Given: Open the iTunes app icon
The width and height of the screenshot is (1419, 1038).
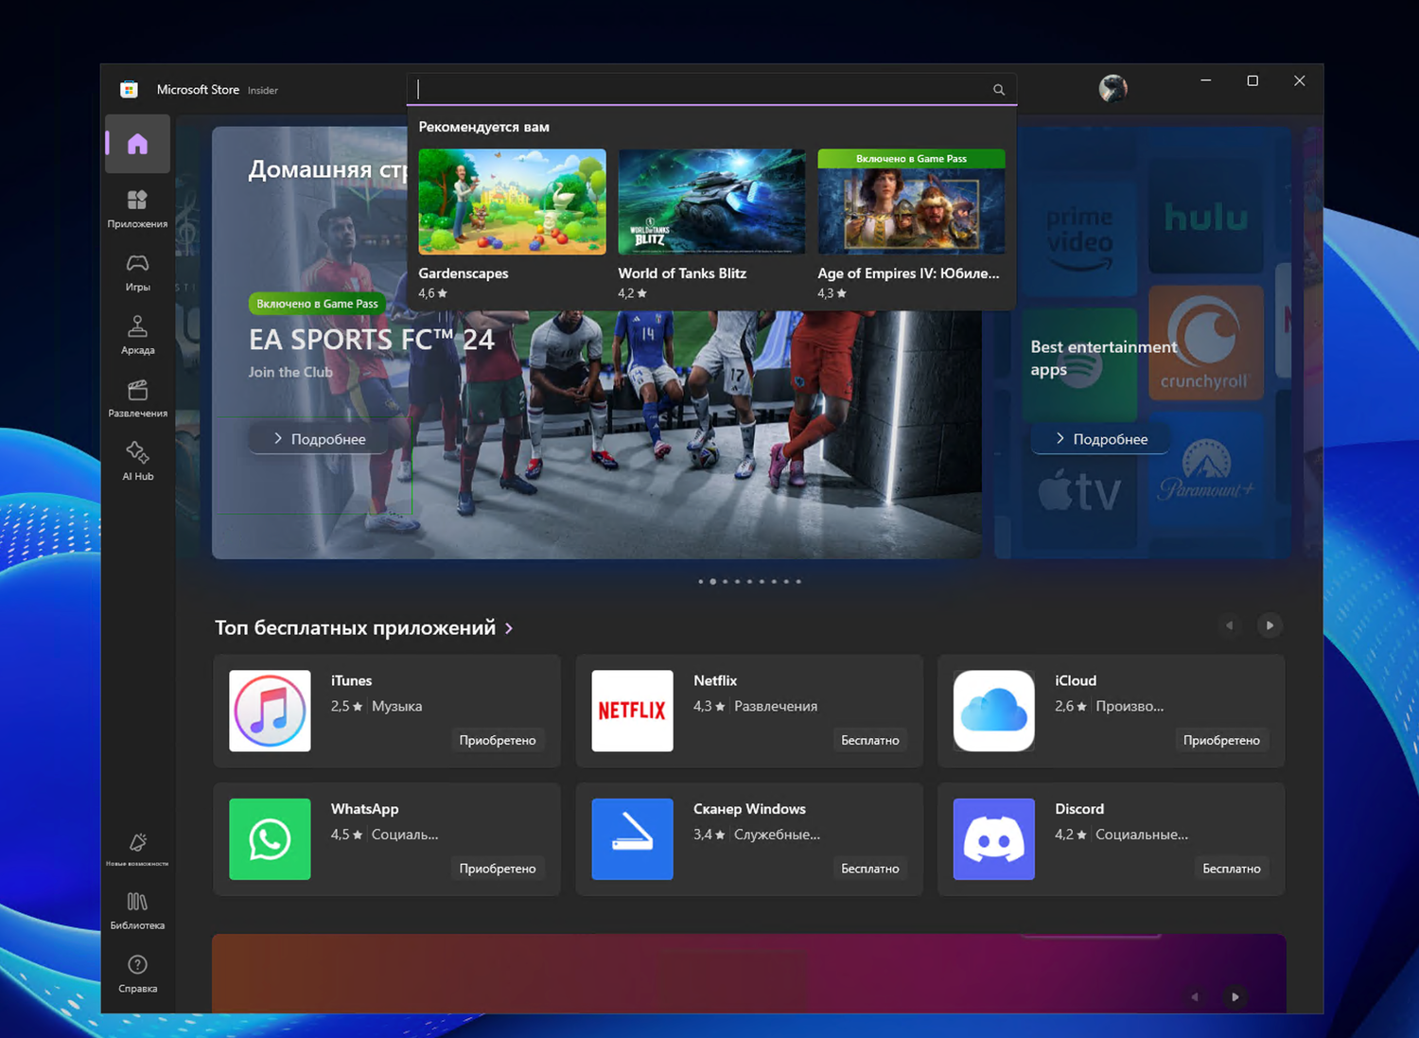Looking at the screenshot, I should [x=270, y=711].
